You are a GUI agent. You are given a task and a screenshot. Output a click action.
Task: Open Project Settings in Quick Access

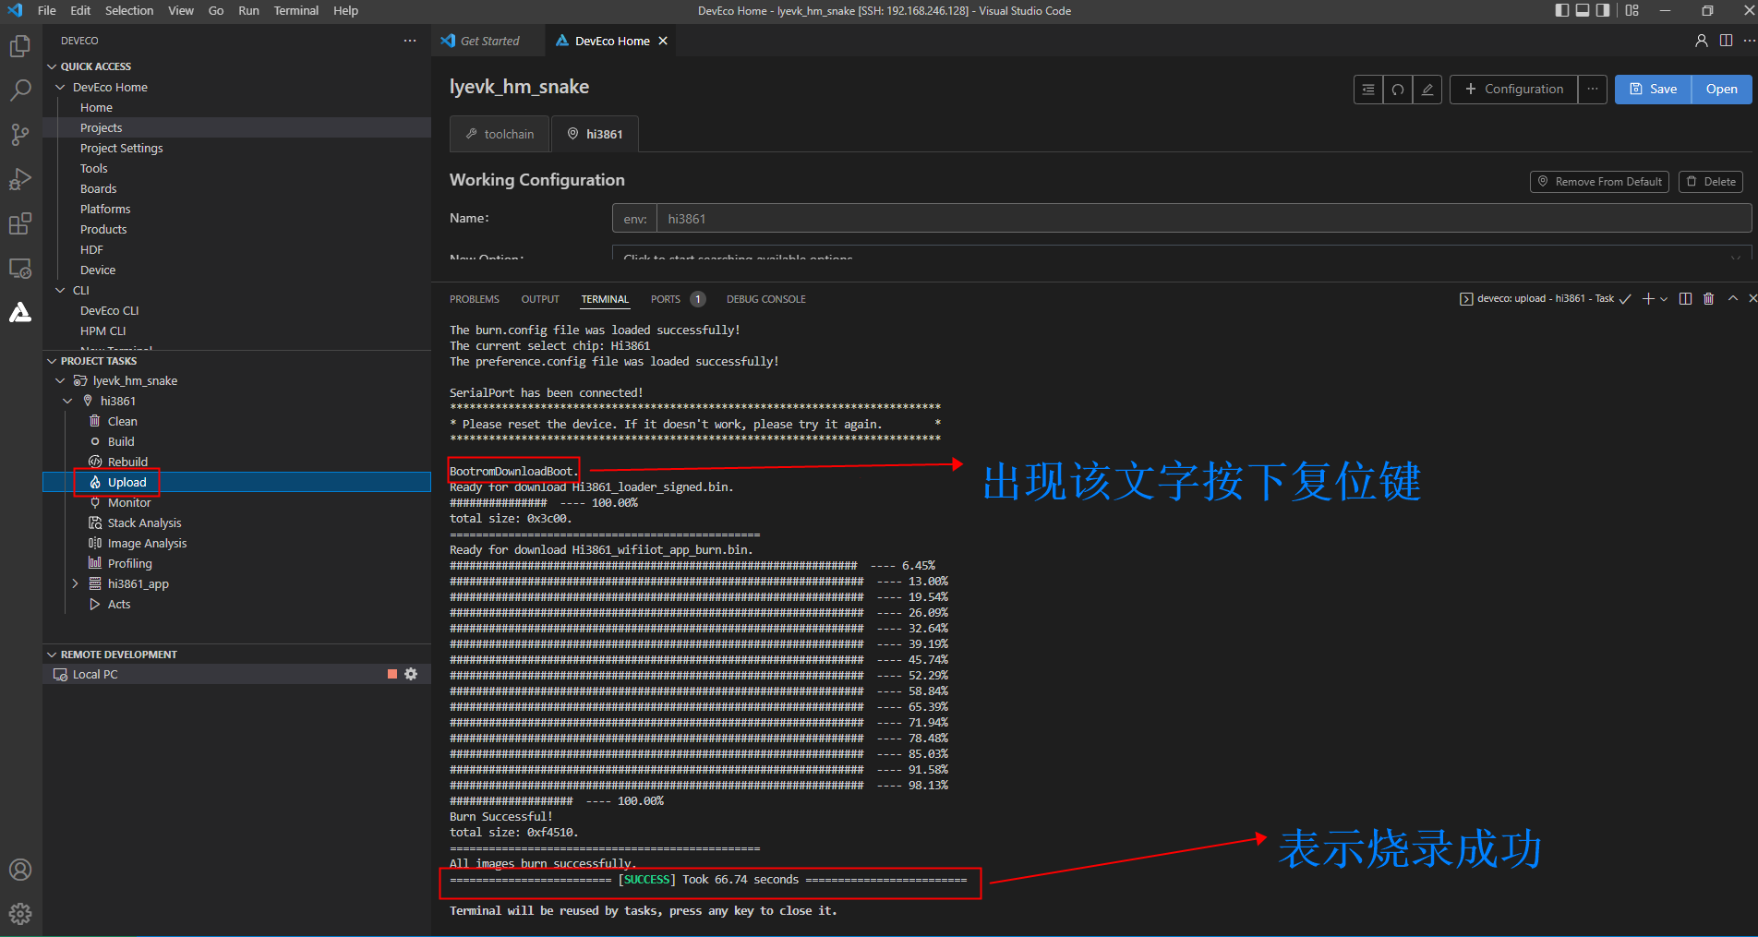tap(121, 148)
